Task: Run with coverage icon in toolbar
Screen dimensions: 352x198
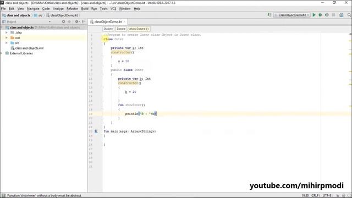Action: [x=327, y=15]
